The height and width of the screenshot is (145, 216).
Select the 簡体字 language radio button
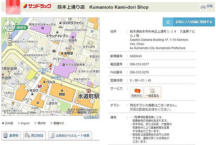[x=36, y=123]
